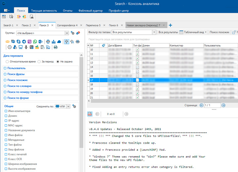Click the results table horizontal scrollbar
The image size is (238, 172).
pos(164,101)
